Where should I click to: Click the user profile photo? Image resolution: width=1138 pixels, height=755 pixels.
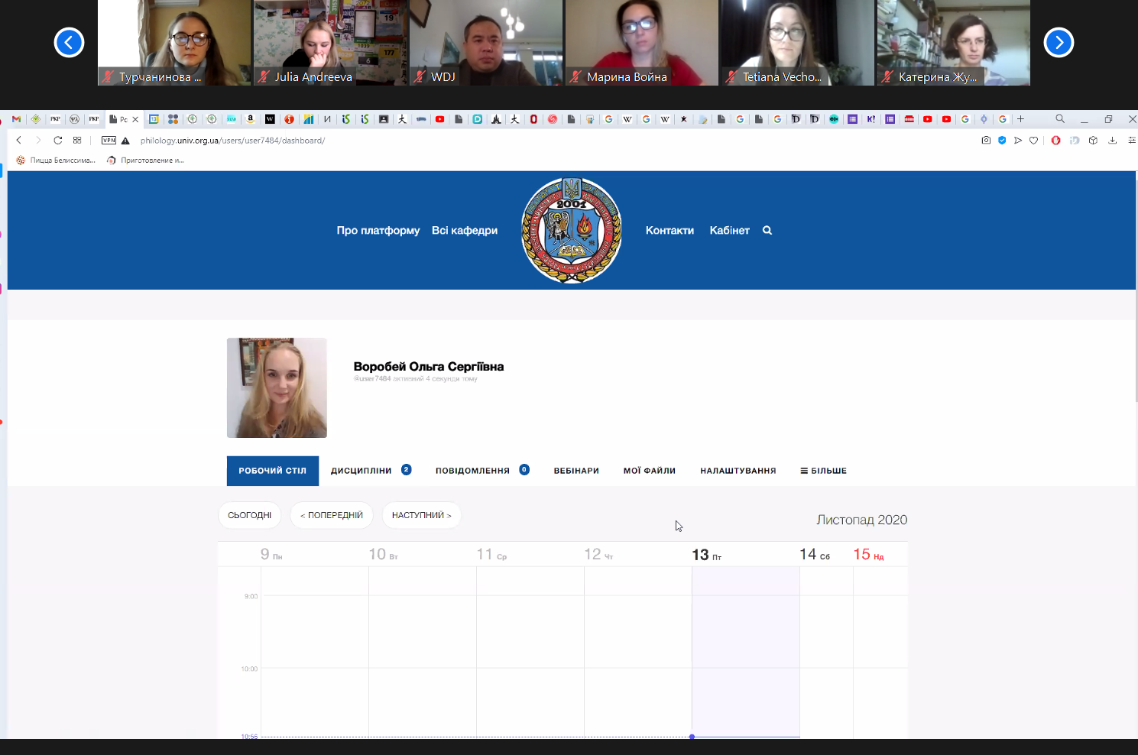277,388
